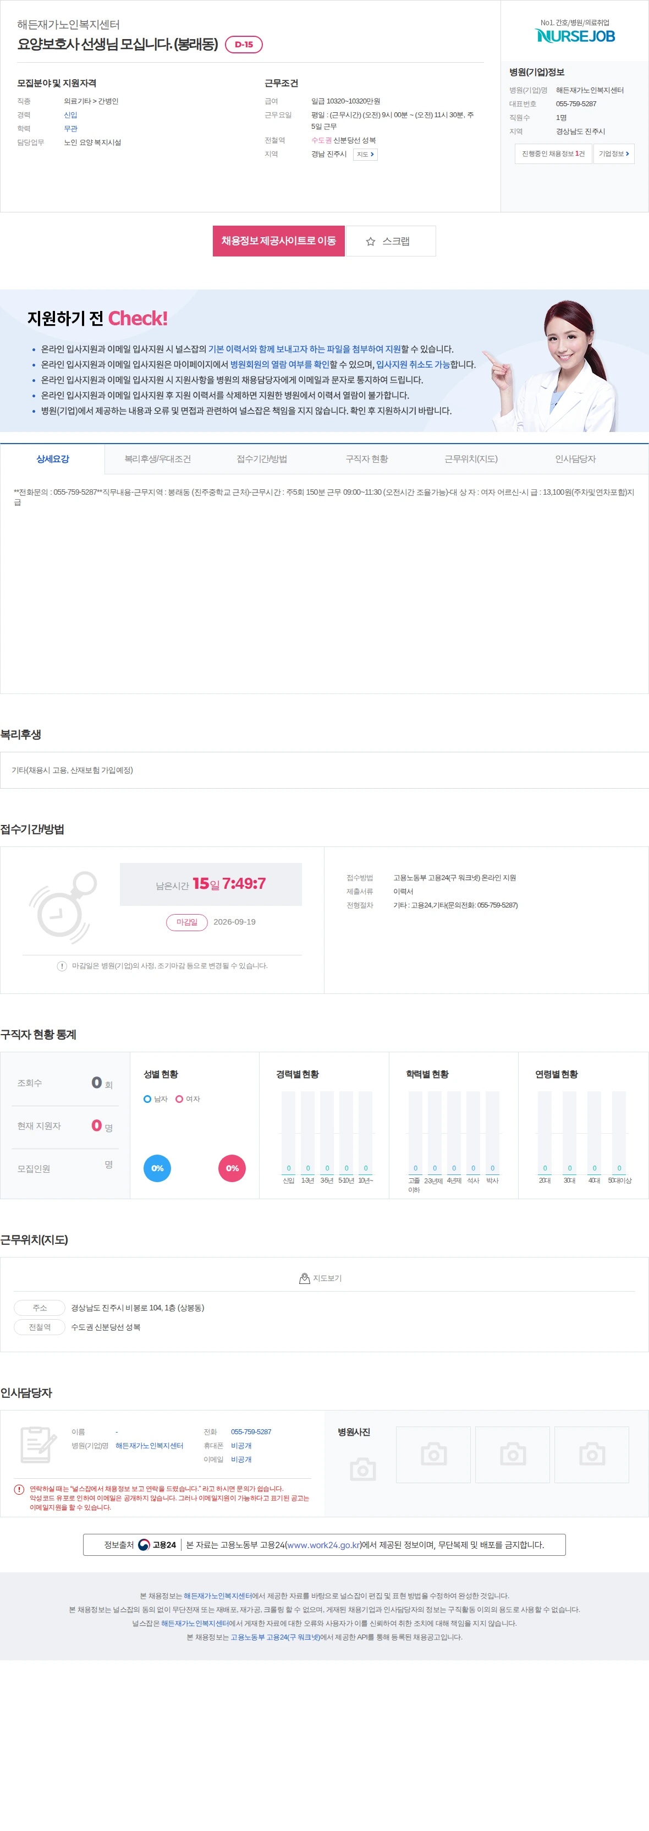This screenshot has height=1831, width=649.
Task: Click the 의료기타 > 간병인 job category text
Action: [x=91, y=101]
